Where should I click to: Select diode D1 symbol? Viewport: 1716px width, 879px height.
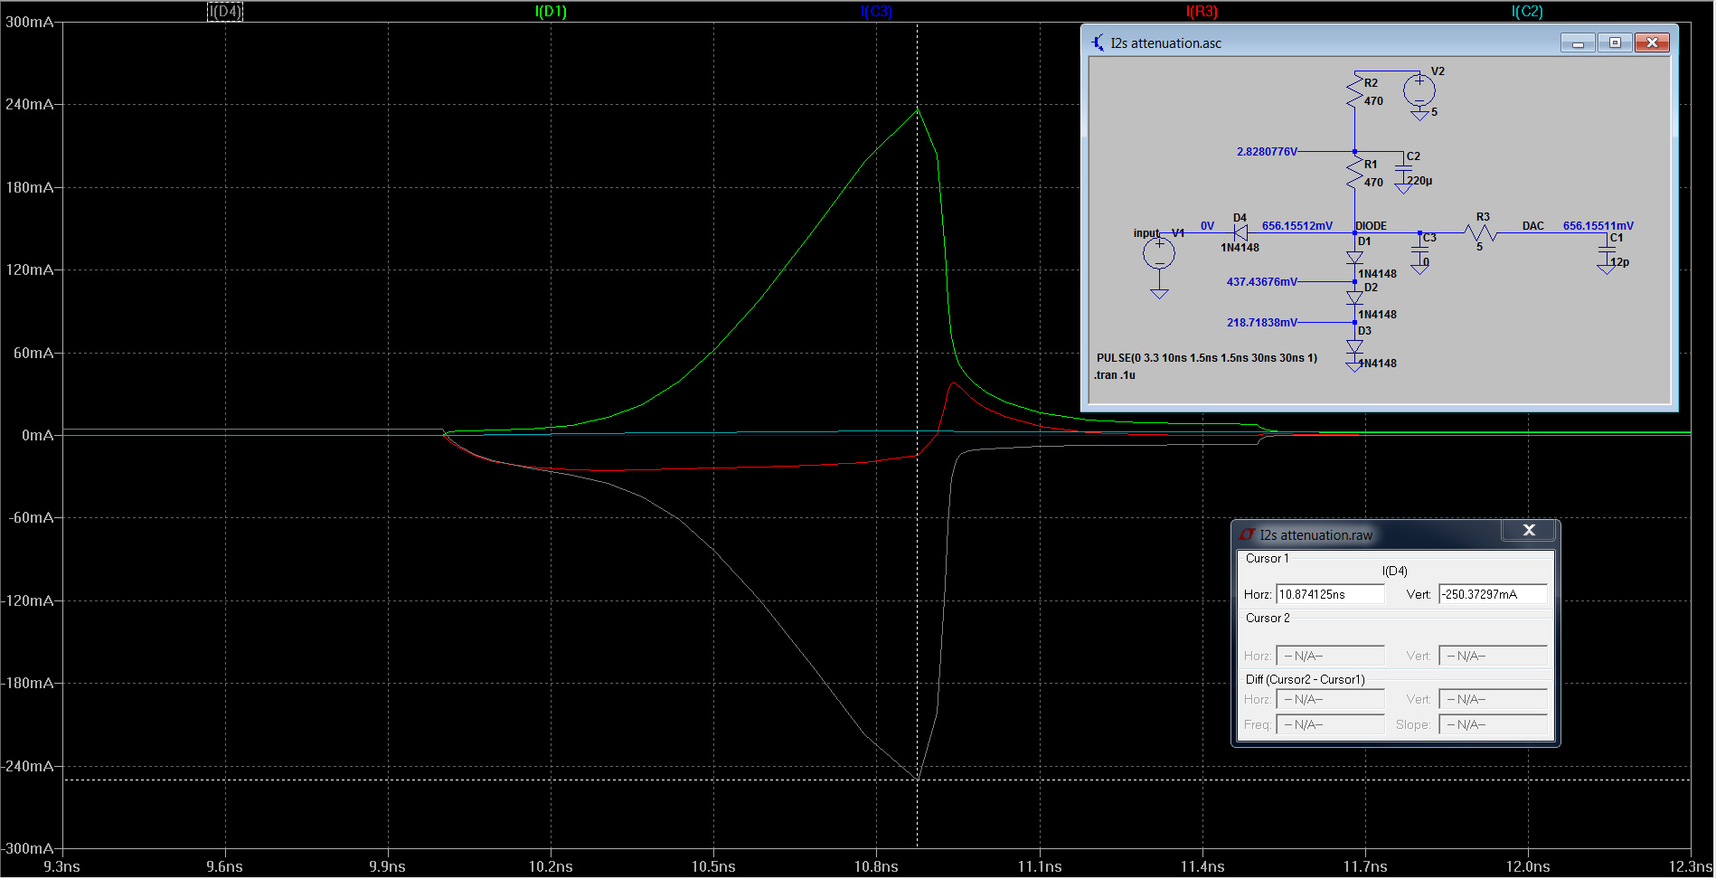(1354, 258)
